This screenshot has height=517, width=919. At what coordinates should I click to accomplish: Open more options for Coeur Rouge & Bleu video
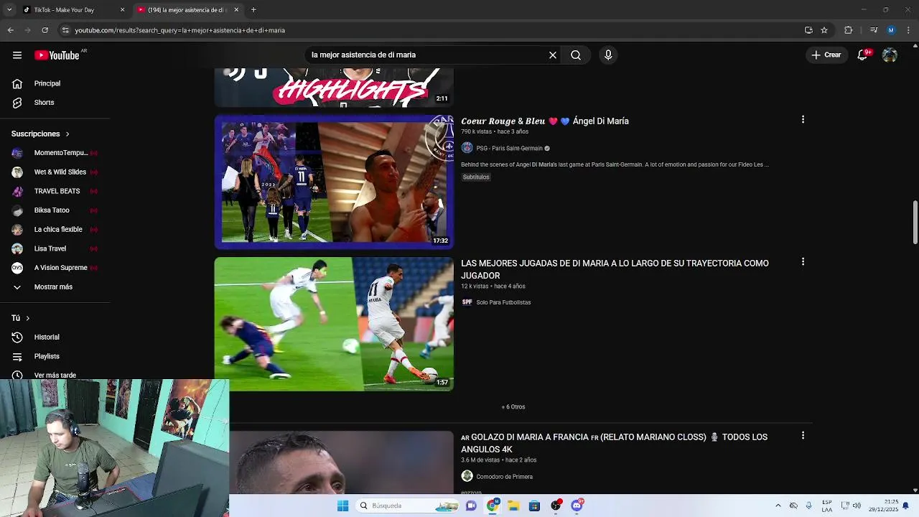(803, 120)
